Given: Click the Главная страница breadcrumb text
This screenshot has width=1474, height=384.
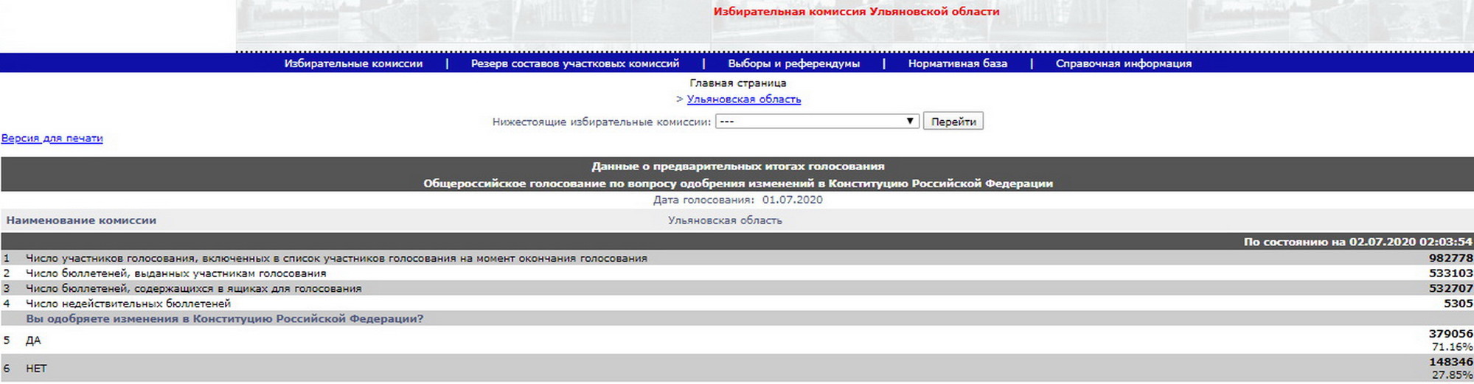Looking at the screenshot, I should click(x=737, y=83).
